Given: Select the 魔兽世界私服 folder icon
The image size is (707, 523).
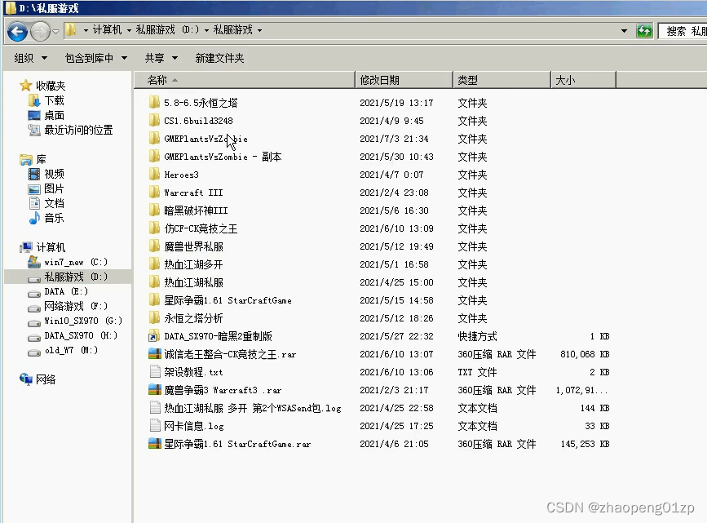Looking at the screenshot, I should pyautogui.click(x=154, y=246).
